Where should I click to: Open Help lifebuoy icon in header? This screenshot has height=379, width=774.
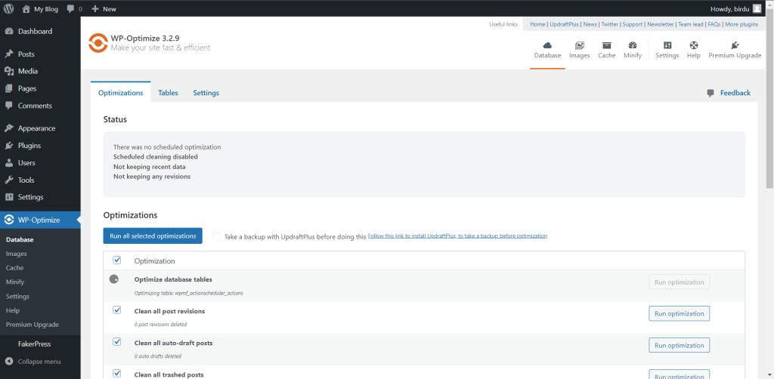pyautogui.click(x=694, y=45)
